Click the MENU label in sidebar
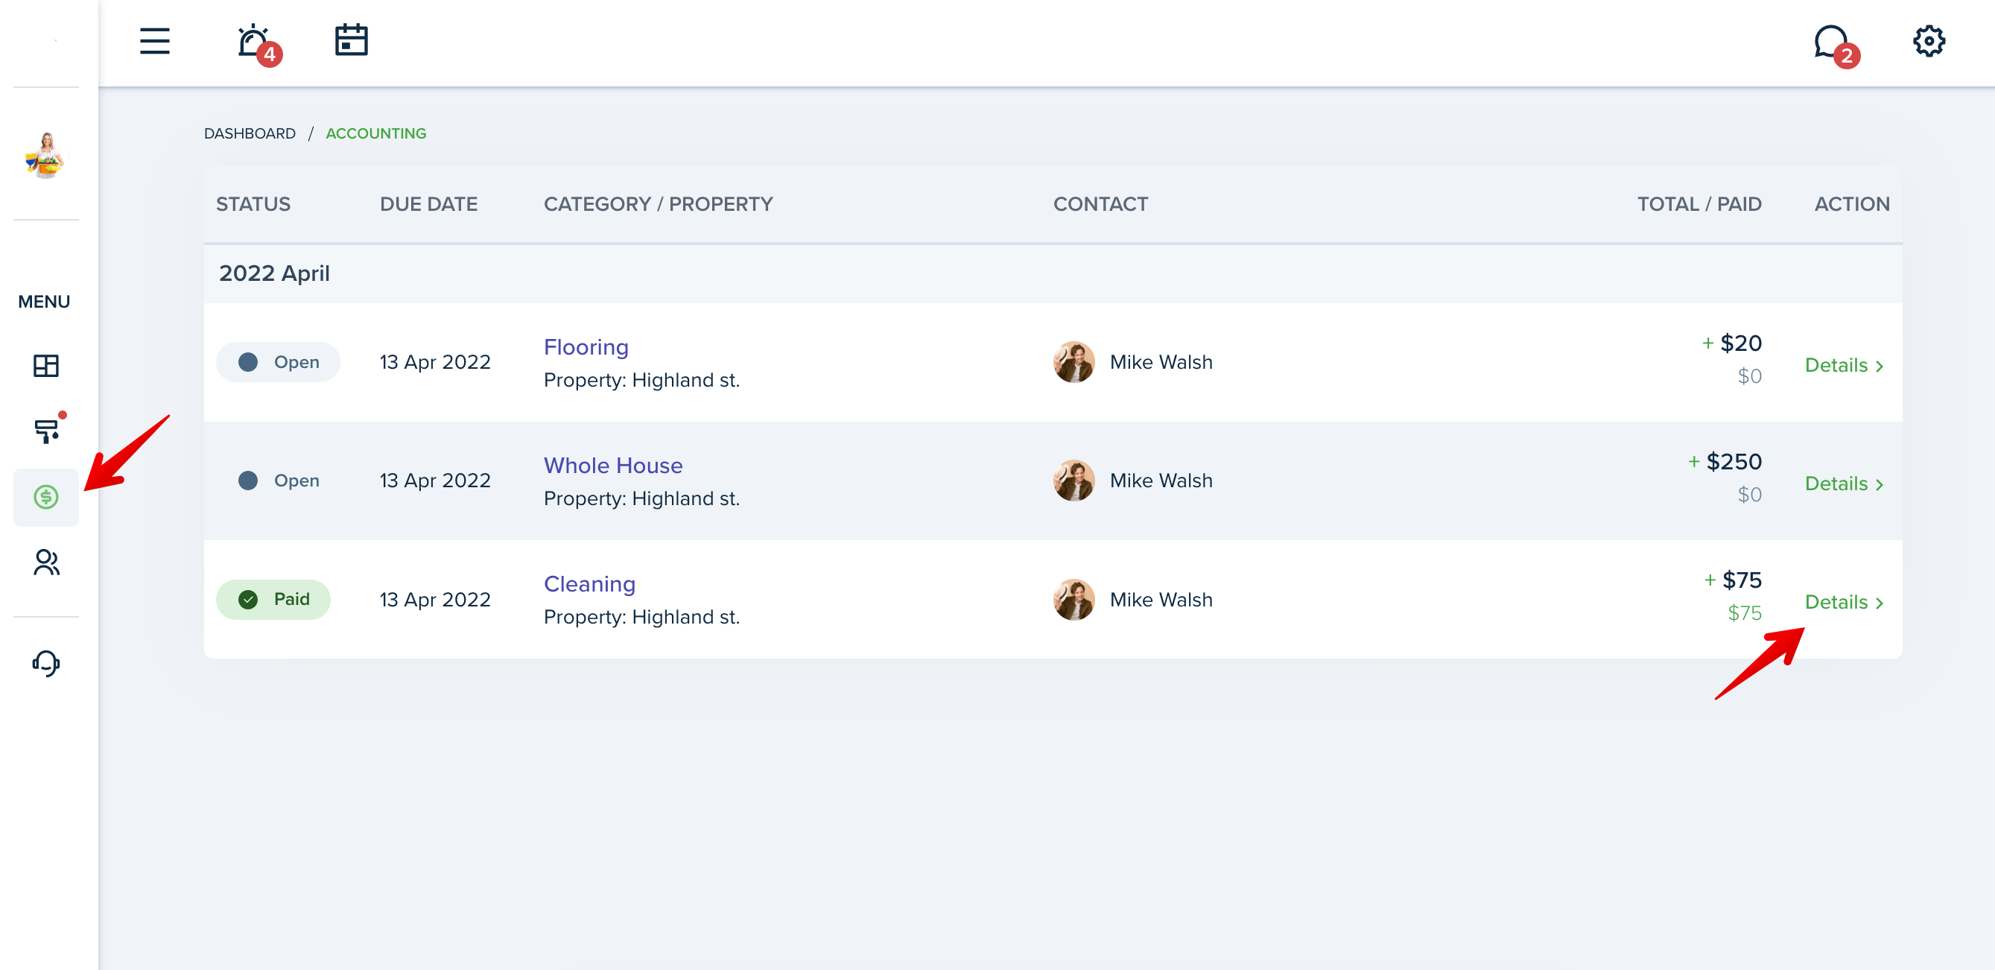Image resolution: width=1995 pixels, height=970 pixels. pyautogui.click(x=44, y=302)
